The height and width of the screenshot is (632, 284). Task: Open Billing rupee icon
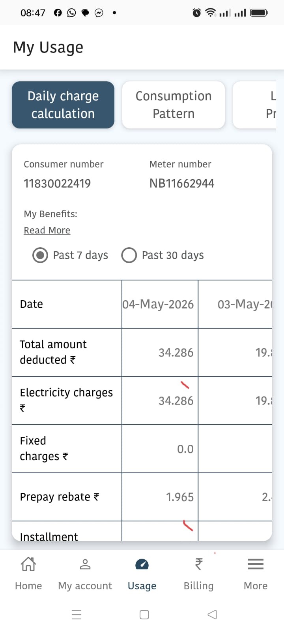pos(199,564)
